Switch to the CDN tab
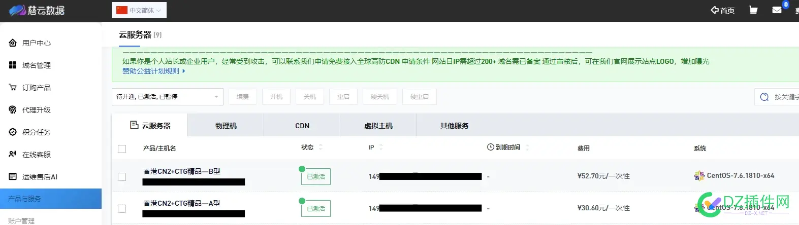Screen dimensions: 799x225 302,125
